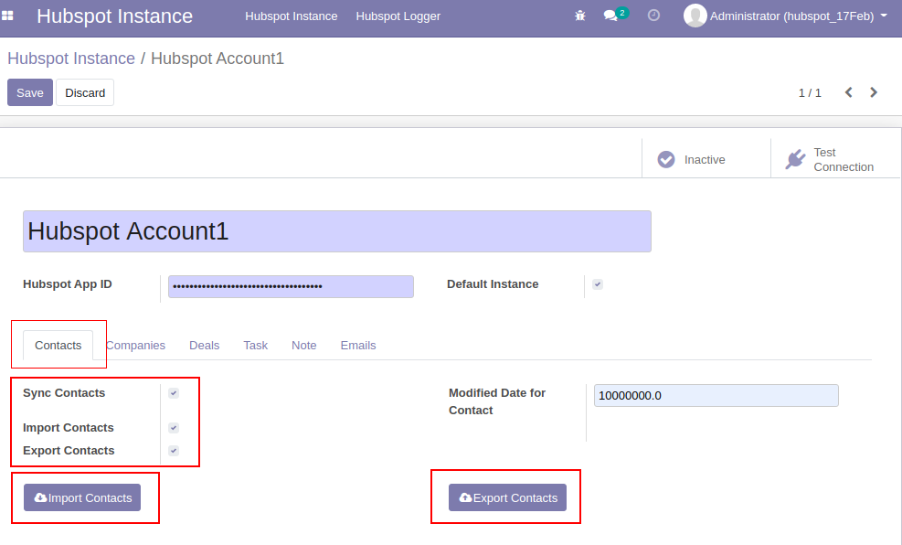This screenshot has height=545, width=902.
Task: Expand the Administrator user dropdown caret
Action: (x=884, y=16)
